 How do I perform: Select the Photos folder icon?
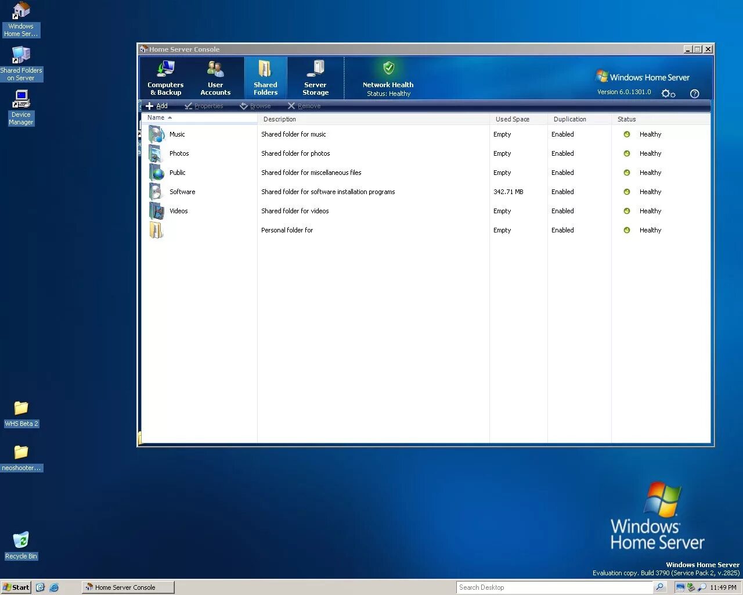(x=157, y=153)
